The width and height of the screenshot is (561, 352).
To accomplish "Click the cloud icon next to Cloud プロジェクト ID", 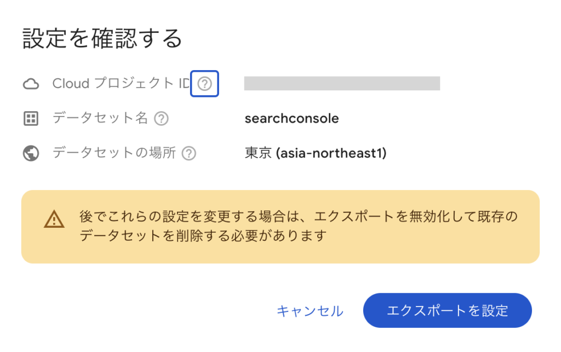I will point(31,84).
